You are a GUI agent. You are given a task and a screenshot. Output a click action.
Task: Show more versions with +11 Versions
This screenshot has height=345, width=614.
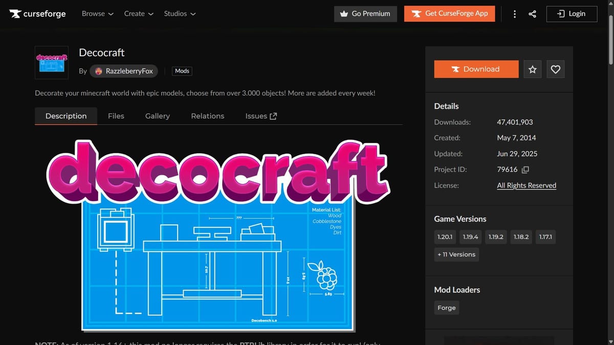click(x=456, y=255)
